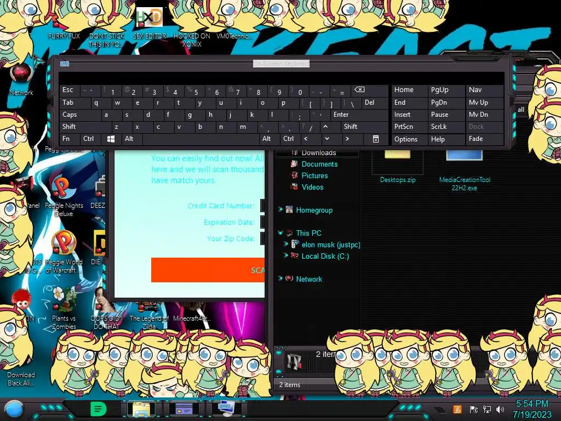Click the Options key on keyboard
The height and width of the screenshot is (421, 561).
pyautogui.click(x=409, y=139)
